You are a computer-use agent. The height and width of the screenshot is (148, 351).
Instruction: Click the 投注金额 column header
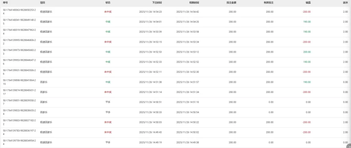231,2
